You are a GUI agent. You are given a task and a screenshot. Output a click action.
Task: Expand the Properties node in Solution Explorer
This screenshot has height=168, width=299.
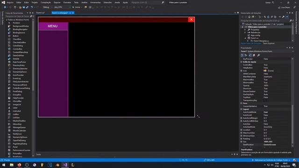pos(245,30)
